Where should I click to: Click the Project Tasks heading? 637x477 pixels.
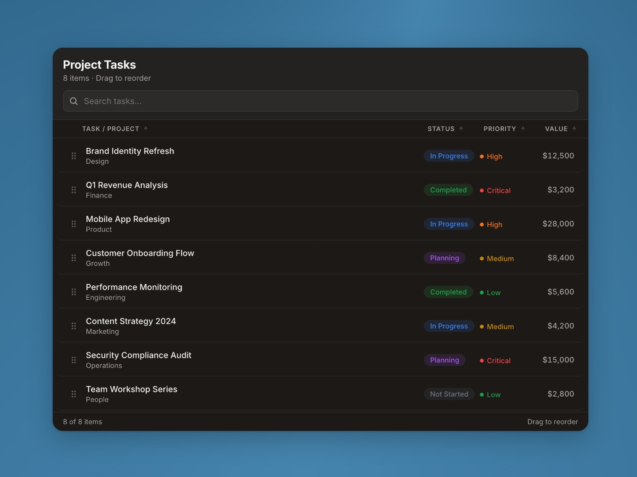(x=99, y=64)
